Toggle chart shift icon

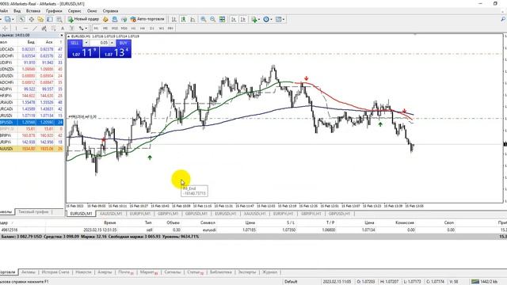click(x=243, y=19)
